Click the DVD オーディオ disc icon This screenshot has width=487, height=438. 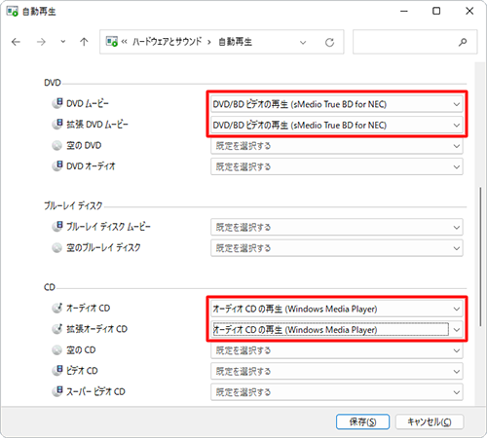point(57,165)
